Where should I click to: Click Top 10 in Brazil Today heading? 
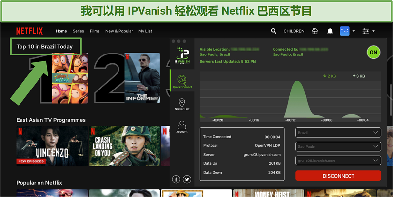pos(44,47)
